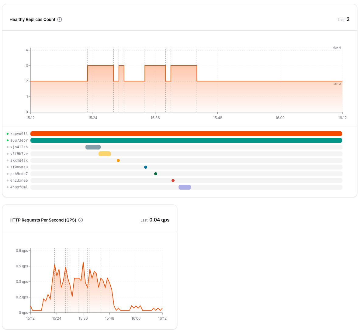The width and height of the screenshot is (361, 330).
Task: Select replica name v5f9b7ve
Action: pyautogui.click(x=19, y=154)
